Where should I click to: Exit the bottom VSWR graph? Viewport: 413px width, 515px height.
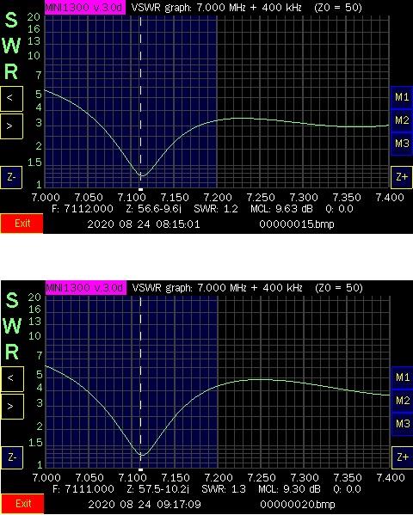click(x=22, y=504)
